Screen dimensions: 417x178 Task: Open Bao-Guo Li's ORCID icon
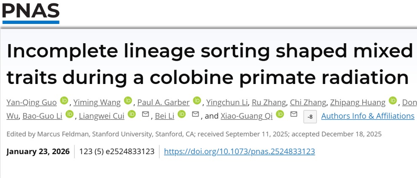coord(70,115)
